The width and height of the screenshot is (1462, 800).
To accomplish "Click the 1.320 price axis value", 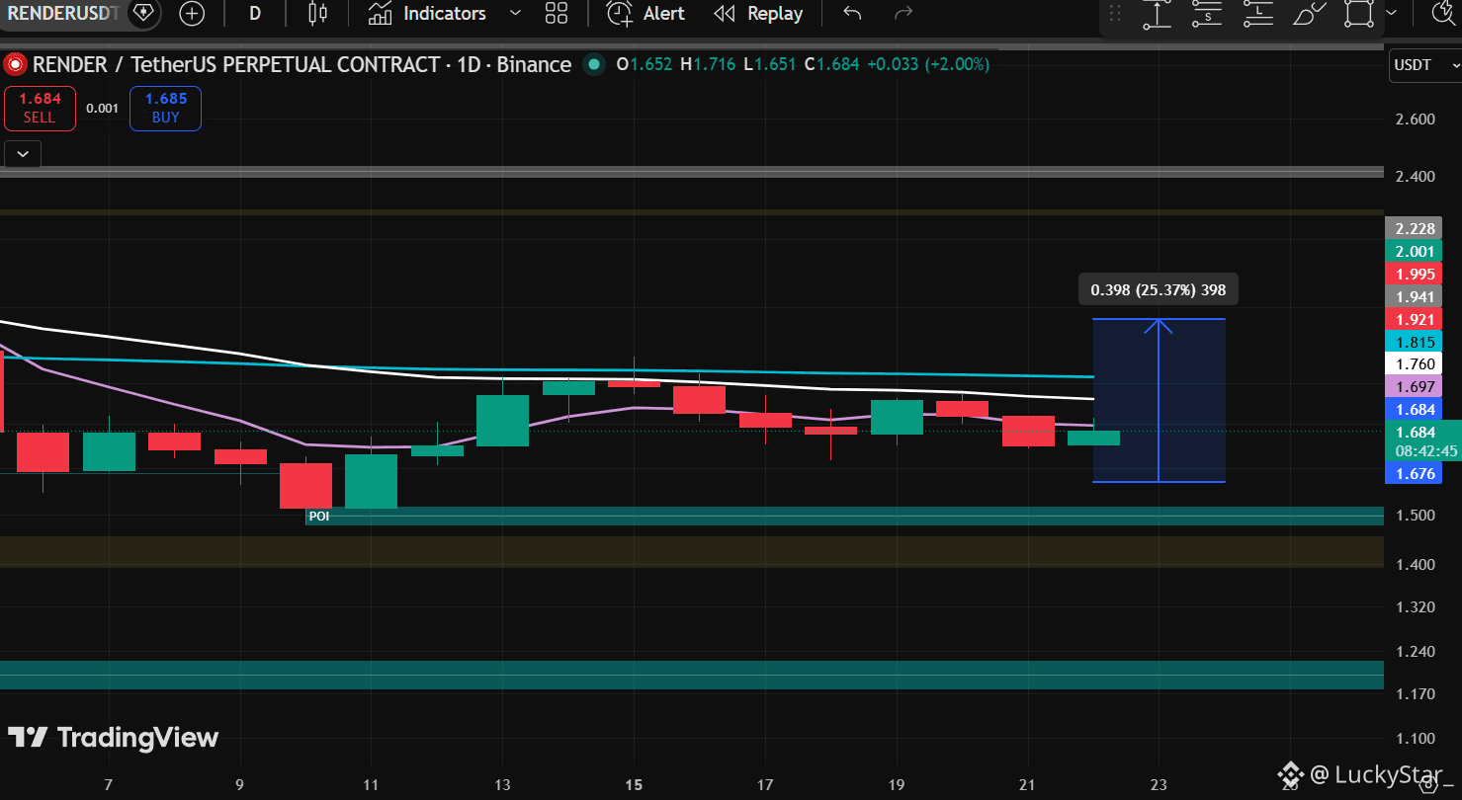I will [1415, 606].
